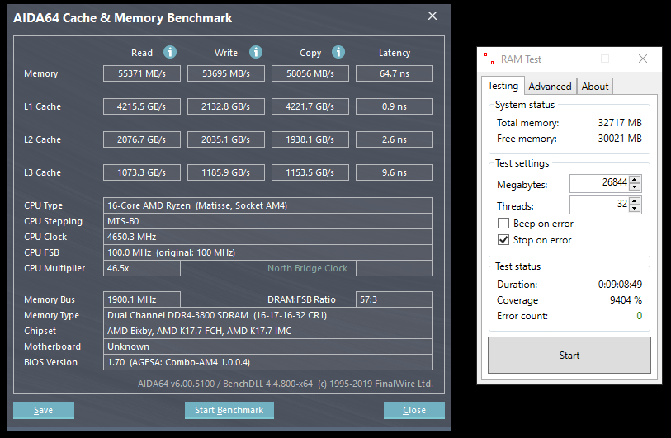Close the AIDA64 benchmark window with X

click(432, 16)
